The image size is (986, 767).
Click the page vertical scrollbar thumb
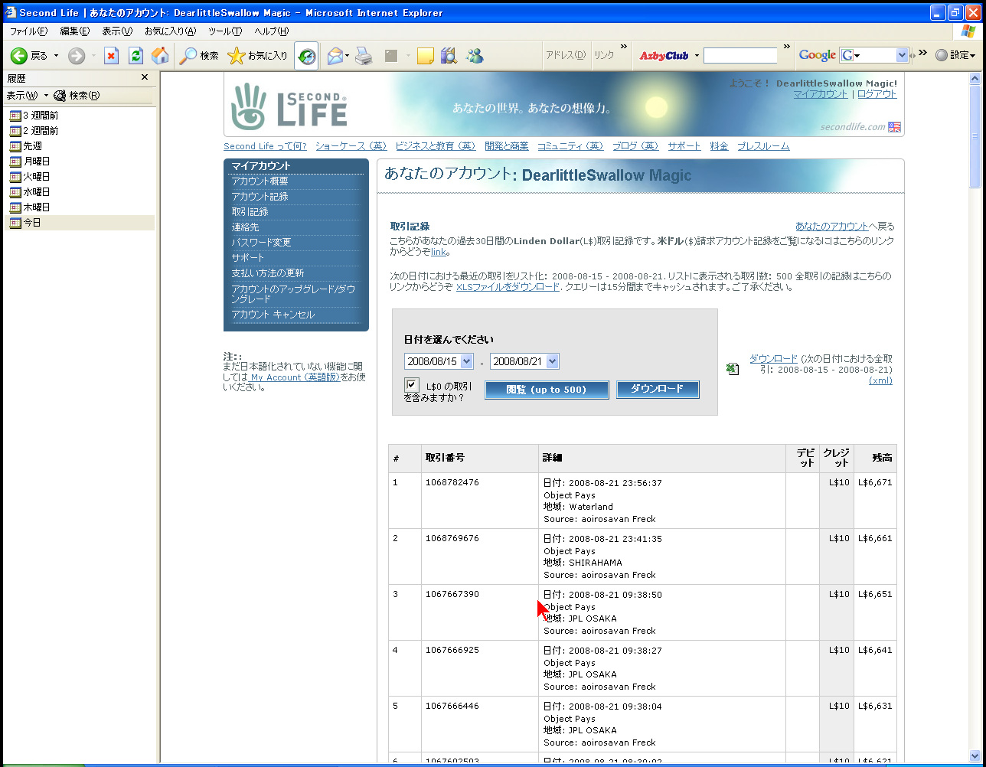tap(975, 136)
